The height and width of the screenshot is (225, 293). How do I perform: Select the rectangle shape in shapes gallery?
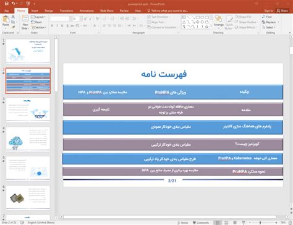198,17
